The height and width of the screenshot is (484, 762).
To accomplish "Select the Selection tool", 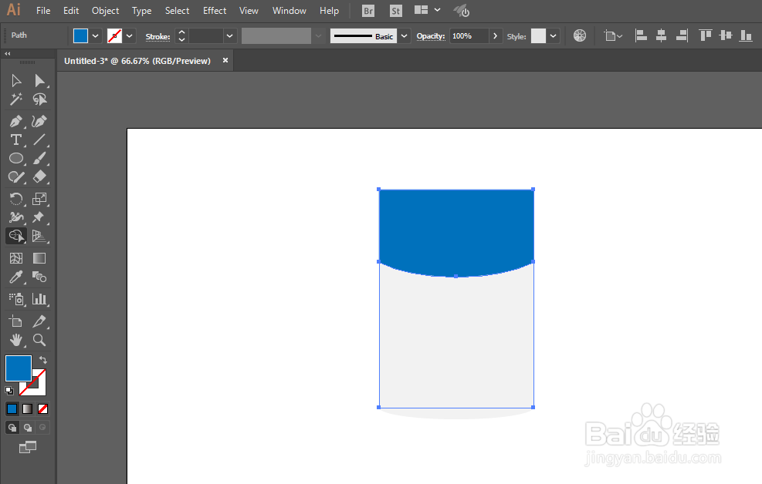I will (x=15, y=80).
